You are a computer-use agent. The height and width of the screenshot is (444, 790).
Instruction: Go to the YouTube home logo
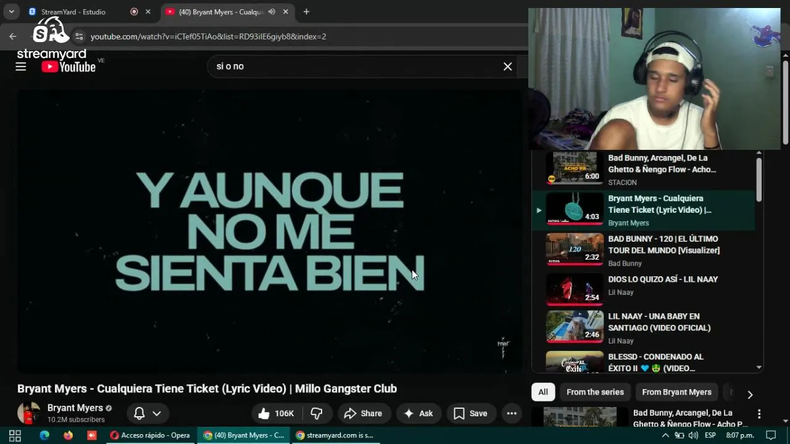click(69, 67)
